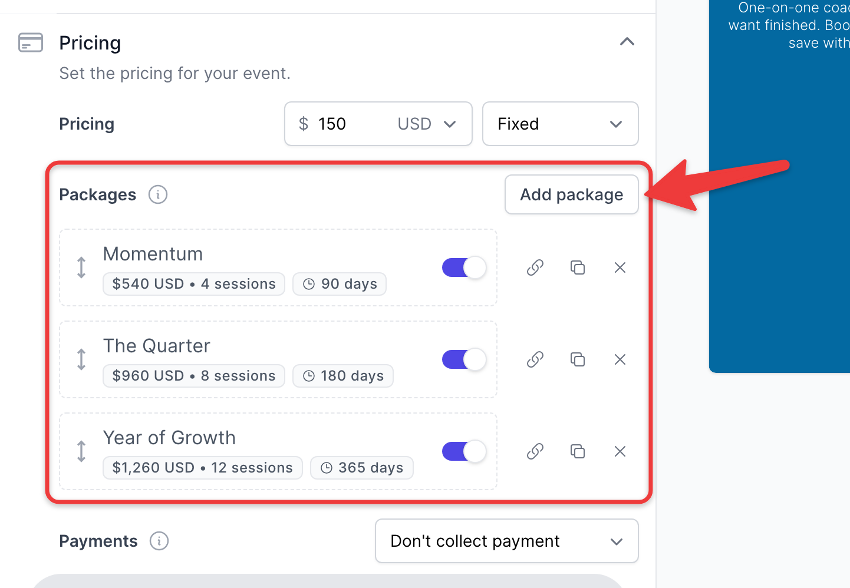Copy link for The Quarter package
The image size is (850, 588).
coord(535,359)
